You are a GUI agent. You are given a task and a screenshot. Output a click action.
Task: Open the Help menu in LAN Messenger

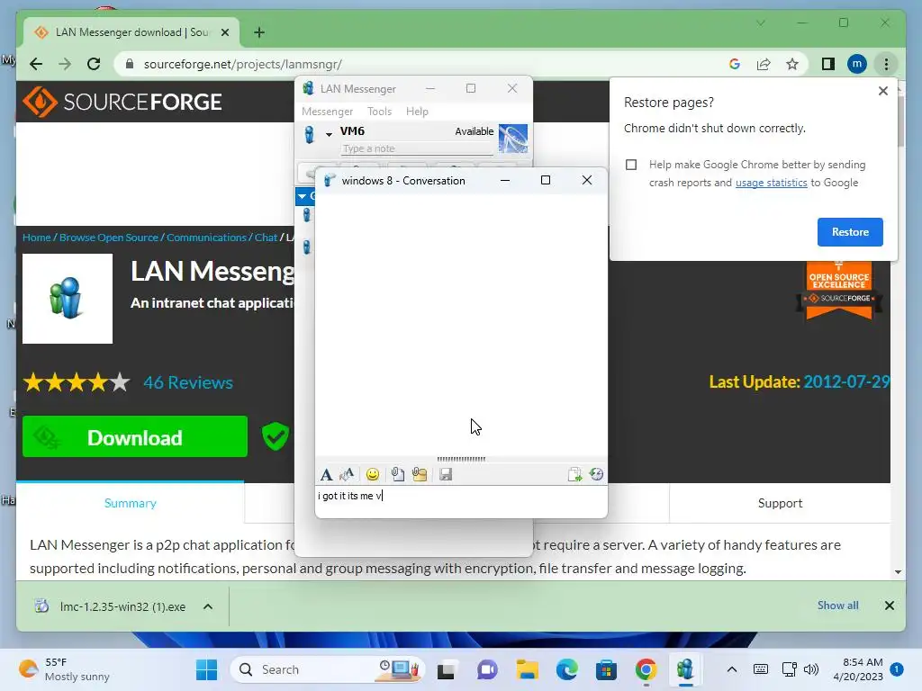(417, 111)
